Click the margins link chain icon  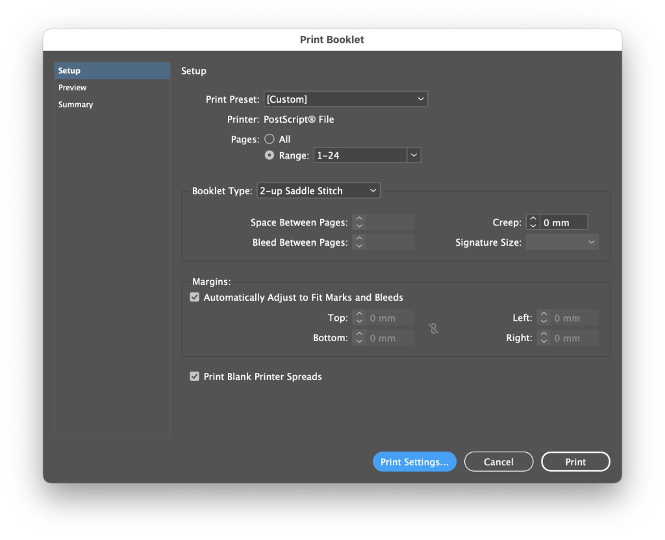tap(434, 329)
